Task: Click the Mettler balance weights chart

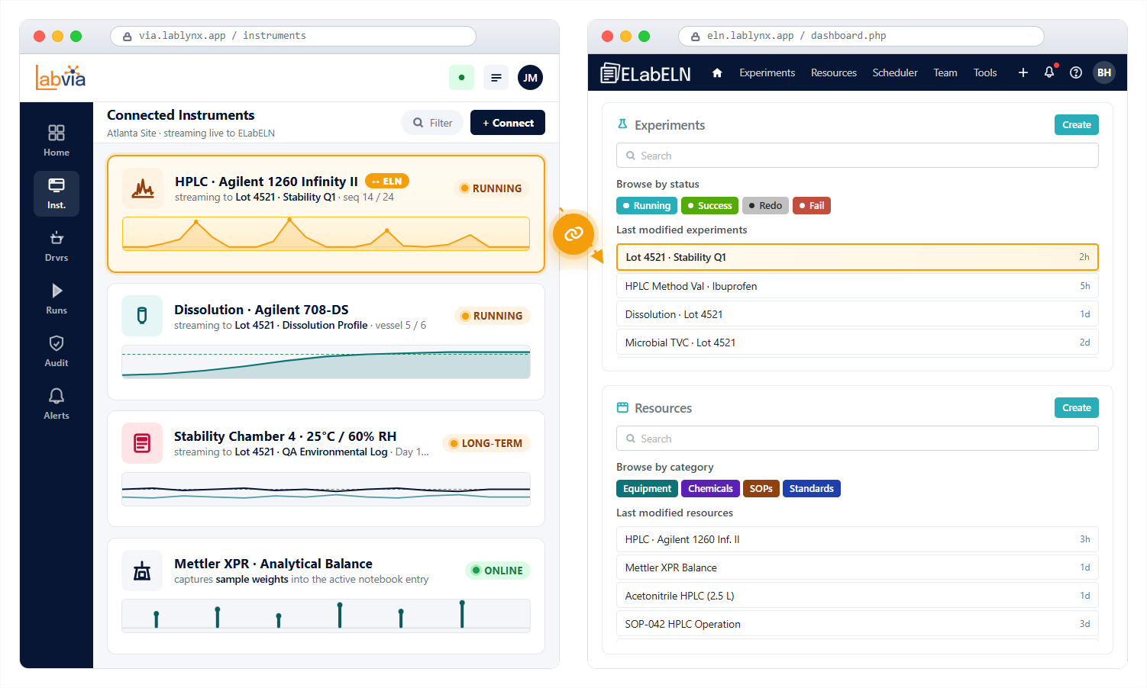Action: pyautogui.click(x=326, y=616)
